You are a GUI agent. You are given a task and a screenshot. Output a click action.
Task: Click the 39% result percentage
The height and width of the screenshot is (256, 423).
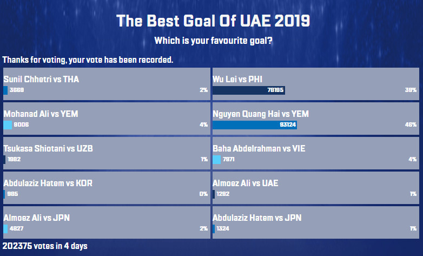(x=412, y=90)
